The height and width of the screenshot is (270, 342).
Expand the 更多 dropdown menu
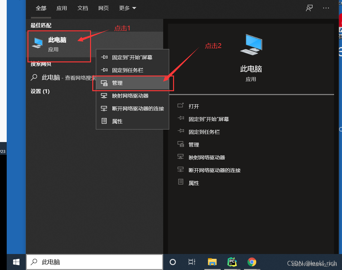coord(124,8)
